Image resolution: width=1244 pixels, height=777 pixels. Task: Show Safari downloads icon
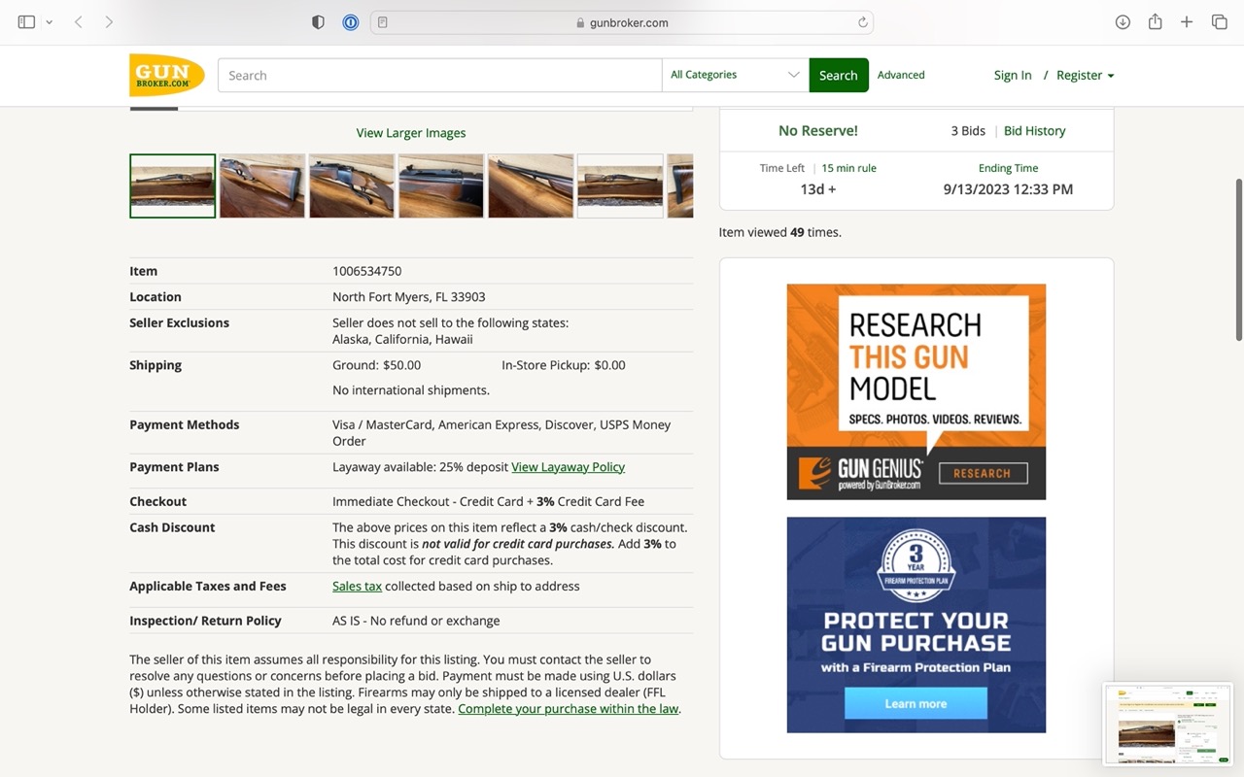coord(1123,22)
